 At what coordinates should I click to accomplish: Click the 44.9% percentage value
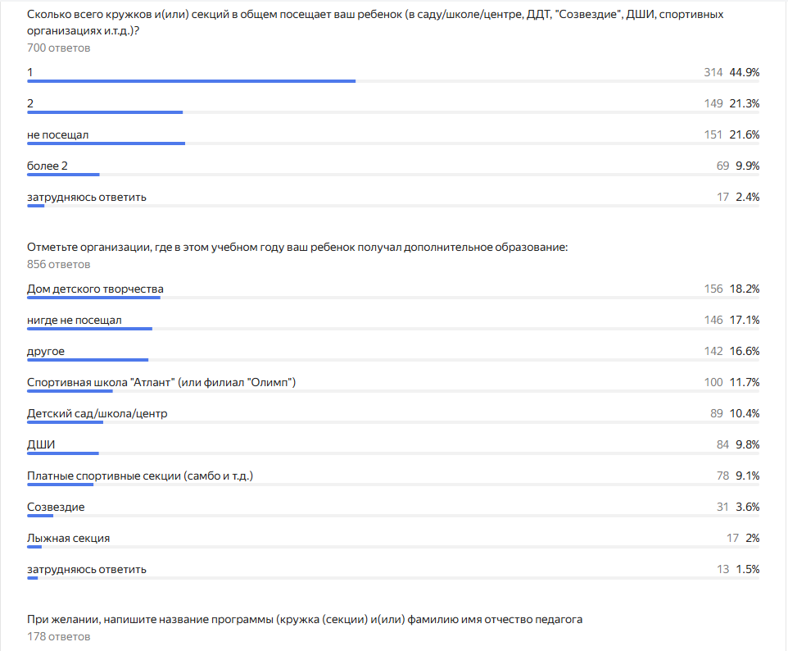[x=745, y=72]
